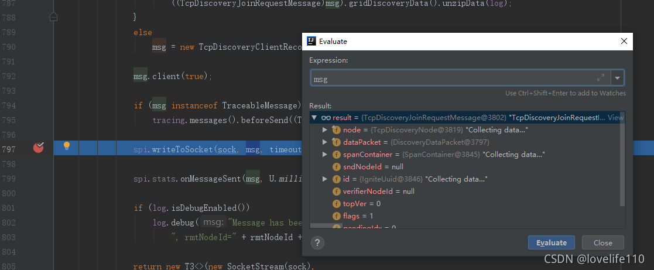Click the IntelliJ logo in Evaluate title bar
The image size is (654, 270).
311,42
